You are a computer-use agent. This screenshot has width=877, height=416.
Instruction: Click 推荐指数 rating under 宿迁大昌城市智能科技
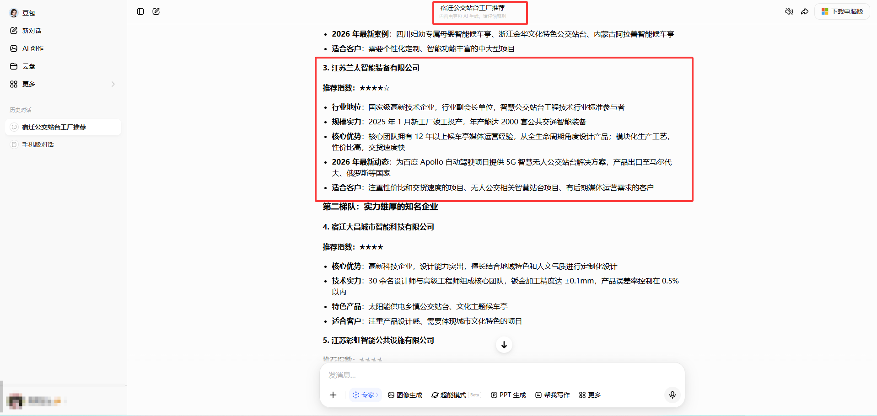point(353,247)
